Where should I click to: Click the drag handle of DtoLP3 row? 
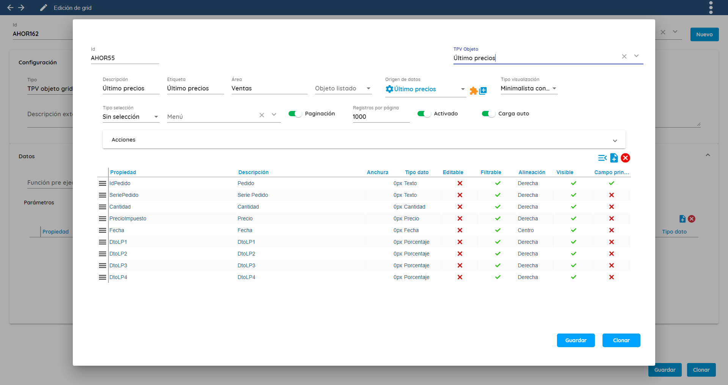click(102, 265)
